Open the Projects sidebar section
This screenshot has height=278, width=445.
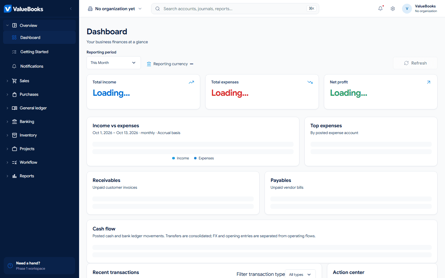coord(39,149)
